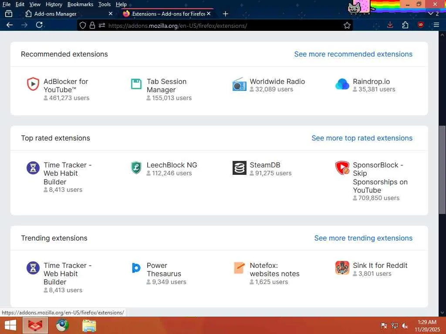Click the vertical scrollbar thumb
This screenshot has width=446, height=334.
click(x=443, y=170)
